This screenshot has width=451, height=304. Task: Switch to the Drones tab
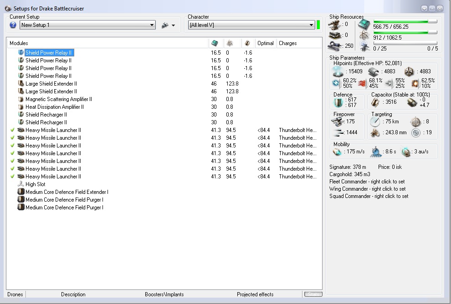15,294
